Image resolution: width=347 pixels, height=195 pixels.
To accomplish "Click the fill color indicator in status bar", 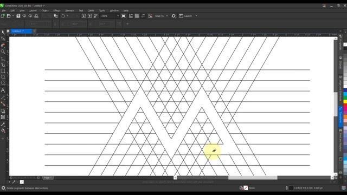I will (246, 188).
